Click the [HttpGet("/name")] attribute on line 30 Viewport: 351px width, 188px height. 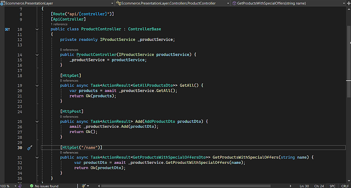81,147
